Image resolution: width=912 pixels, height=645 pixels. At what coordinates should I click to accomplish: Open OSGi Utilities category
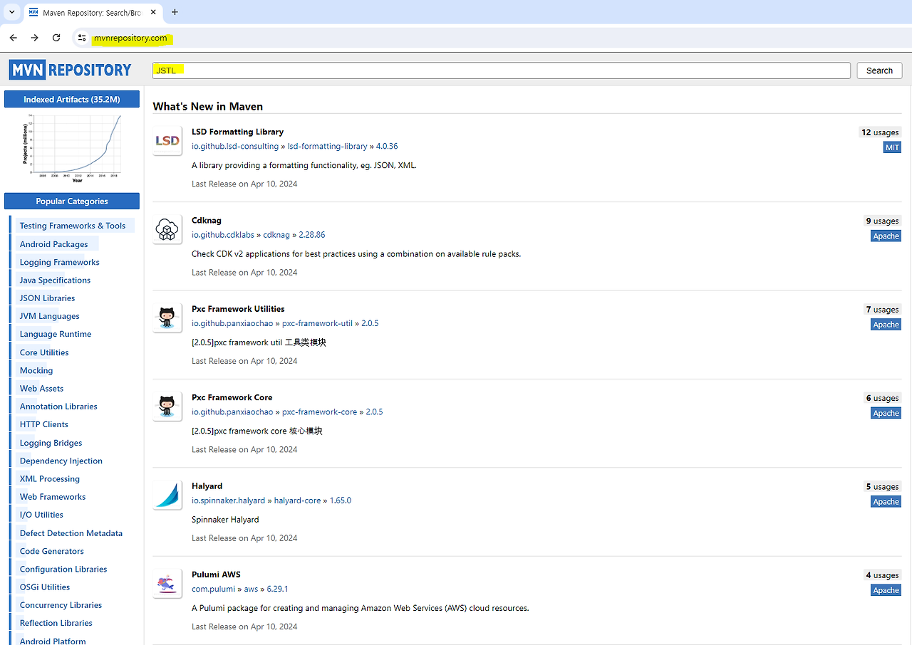[45, 587]
